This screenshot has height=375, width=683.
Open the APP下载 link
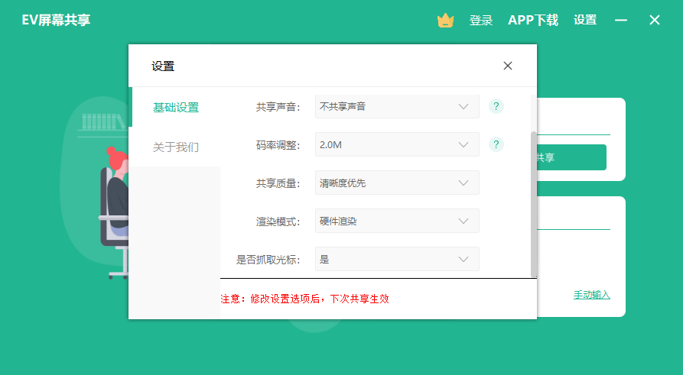[x=533, y=21]
